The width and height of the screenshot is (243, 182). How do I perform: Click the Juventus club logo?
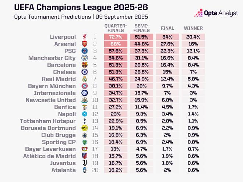click(x=84, y=163)
